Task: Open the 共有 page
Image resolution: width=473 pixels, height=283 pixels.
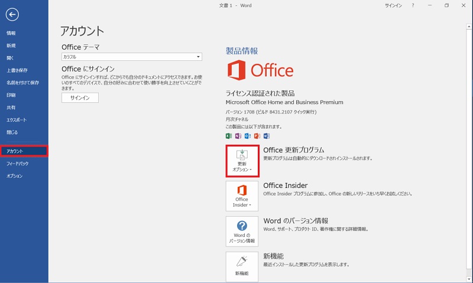Action: pos(11,108)
